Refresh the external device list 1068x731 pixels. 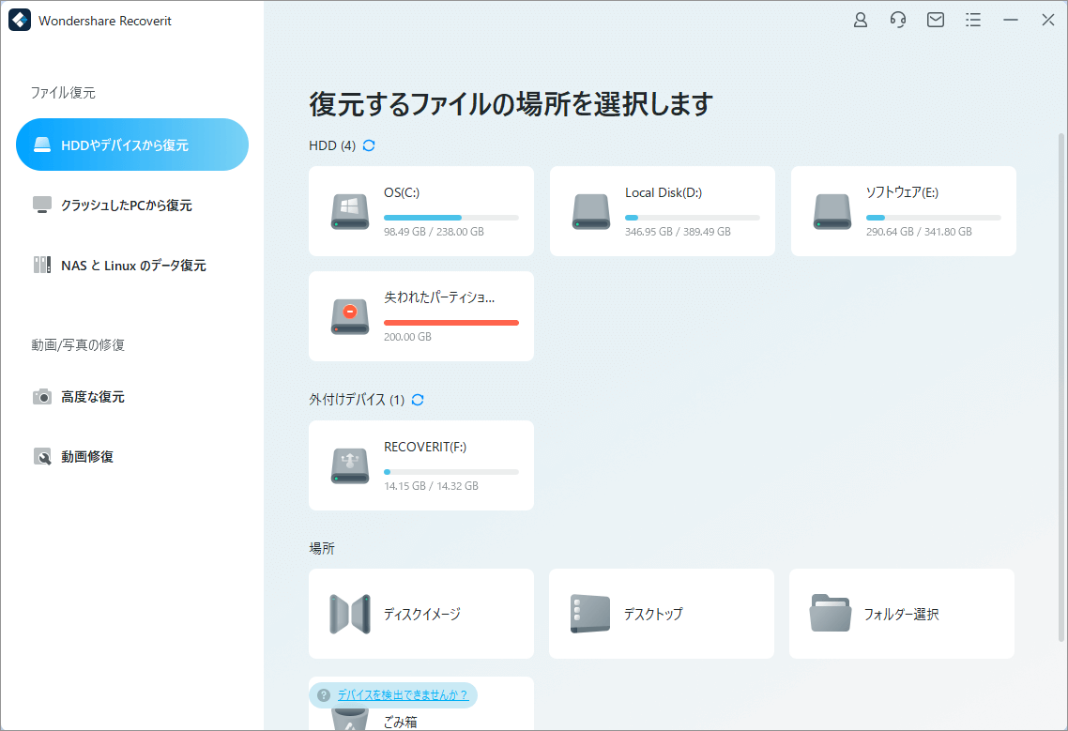418,399
